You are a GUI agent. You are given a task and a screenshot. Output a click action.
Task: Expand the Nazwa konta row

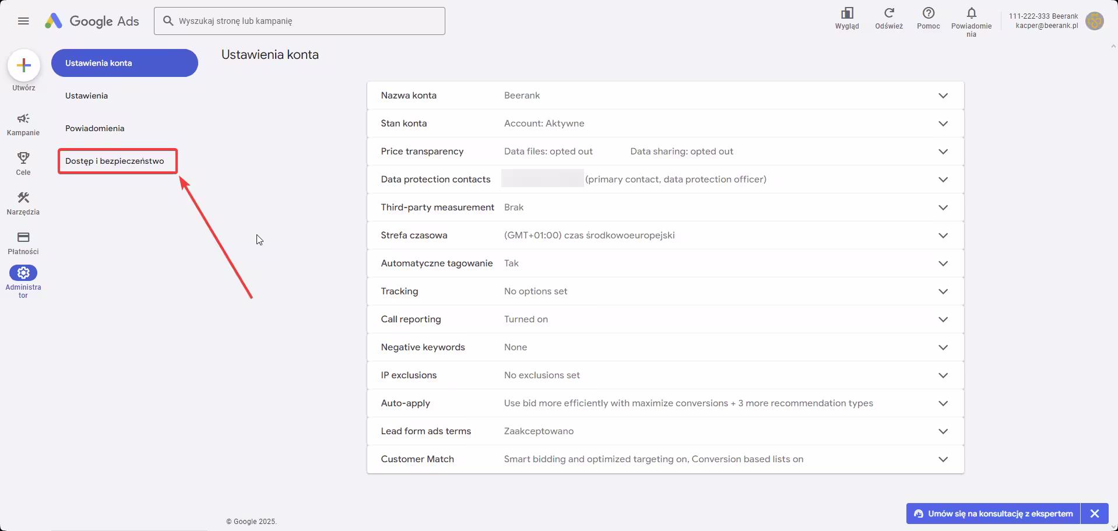click(943, 96)
